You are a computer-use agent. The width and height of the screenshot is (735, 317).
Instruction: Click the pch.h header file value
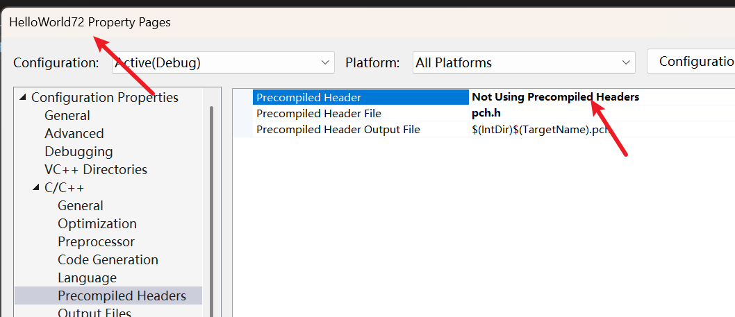487,113
